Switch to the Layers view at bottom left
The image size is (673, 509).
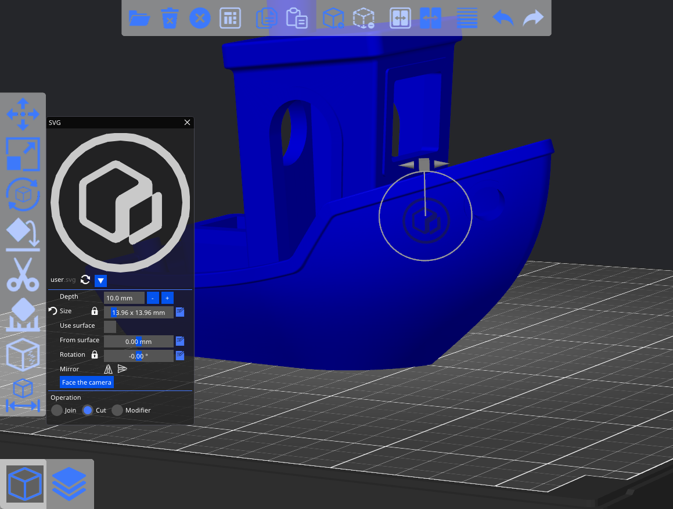click(70, 483)
